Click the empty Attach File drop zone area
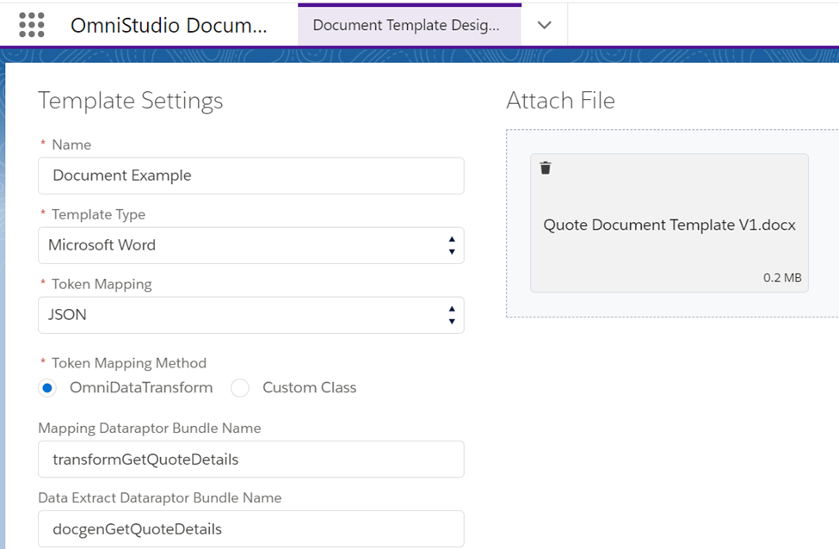The height and width of the screenshot is (549, 839). coord(671,305)
